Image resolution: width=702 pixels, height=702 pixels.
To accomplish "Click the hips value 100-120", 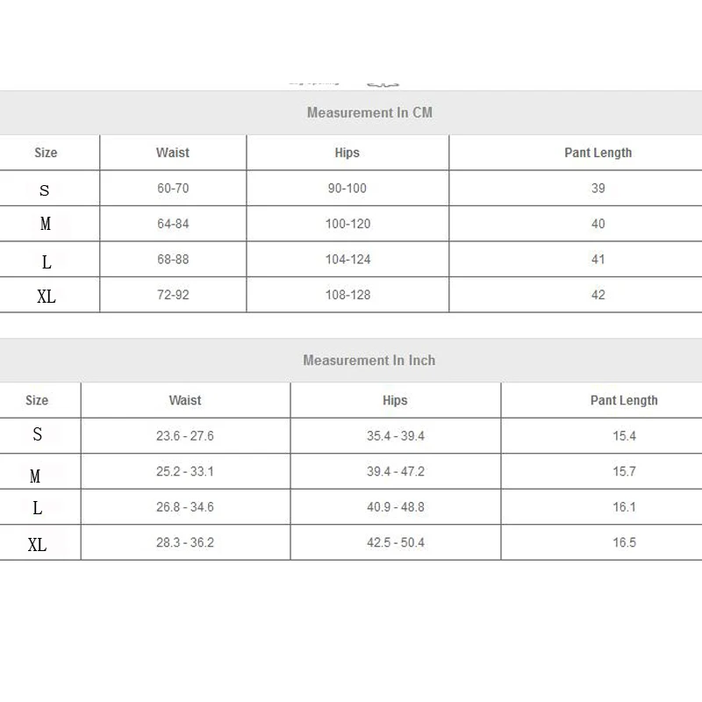I will (x=347, y=224).
